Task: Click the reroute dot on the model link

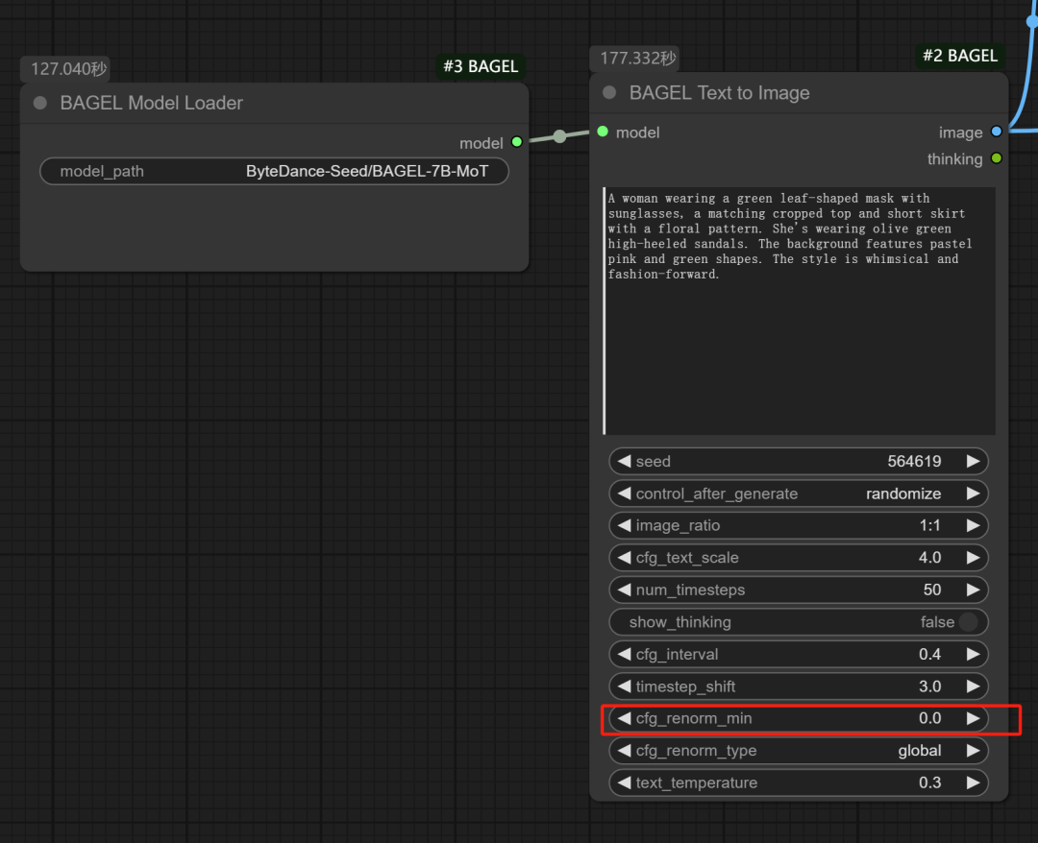Action: pos(560,136)
